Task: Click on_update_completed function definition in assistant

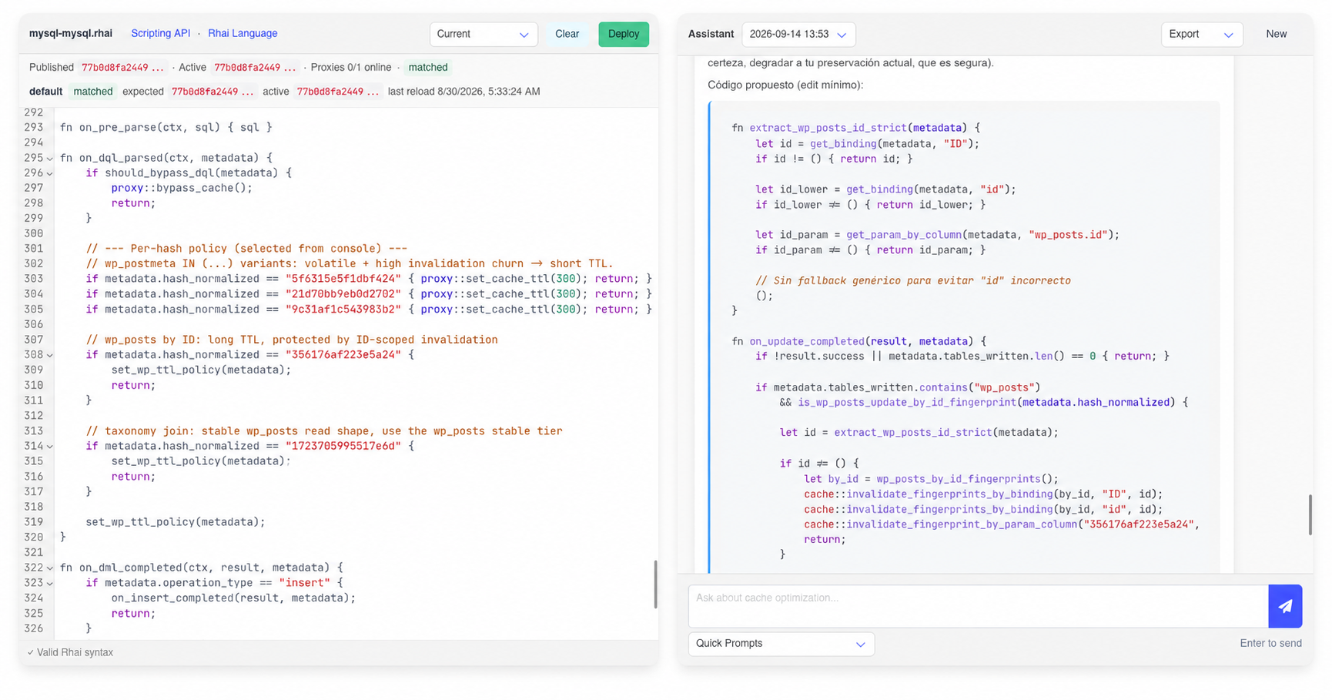Action: [x=859, y=341]
